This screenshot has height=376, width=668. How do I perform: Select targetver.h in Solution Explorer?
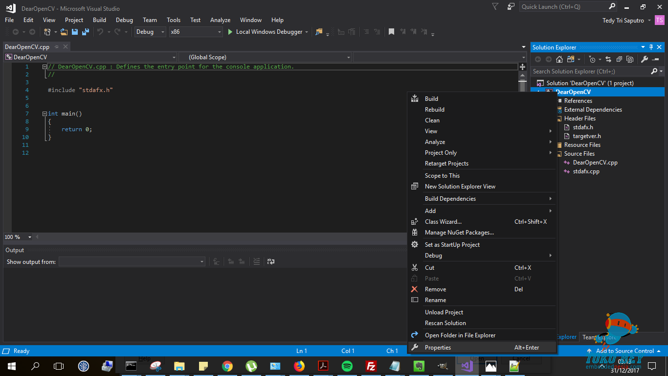[587, 136]
